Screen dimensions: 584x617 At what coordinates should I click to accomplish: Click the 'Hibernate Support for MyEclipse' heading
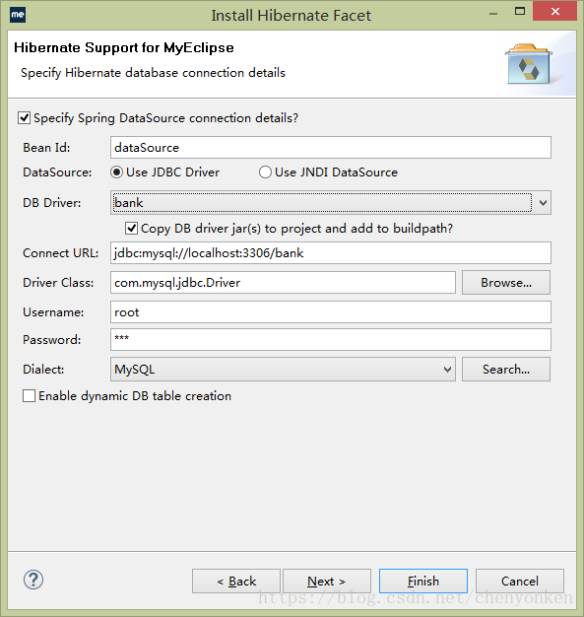point(124,47)
